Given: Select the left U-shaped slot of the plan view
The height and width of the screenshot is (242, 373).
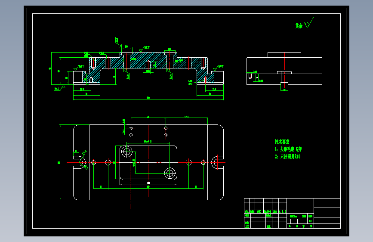Looking at the screenshot, I should tap(79, 162).
